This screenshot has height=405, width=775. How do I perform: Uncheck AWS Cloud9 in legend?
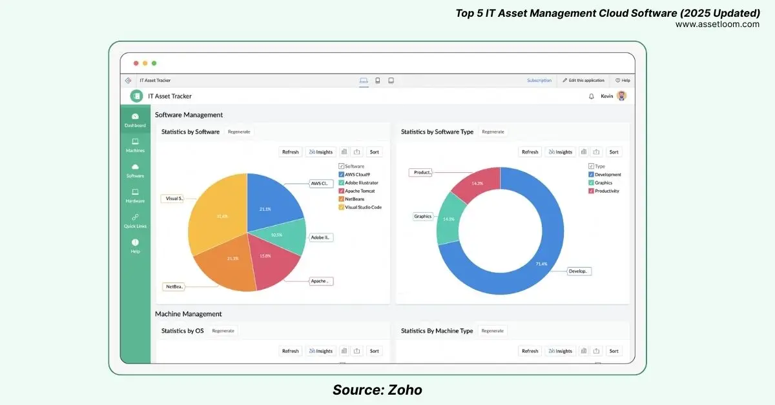tap(342, 175)
